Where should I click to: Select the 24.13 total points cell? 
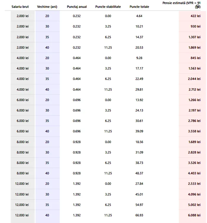(x=139, y=111)
